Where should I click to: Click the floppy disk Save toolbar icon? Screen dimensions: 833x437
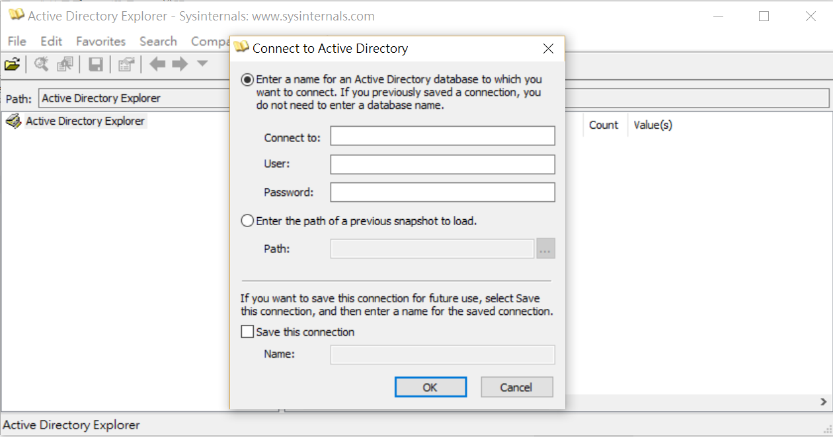(96, 64)
